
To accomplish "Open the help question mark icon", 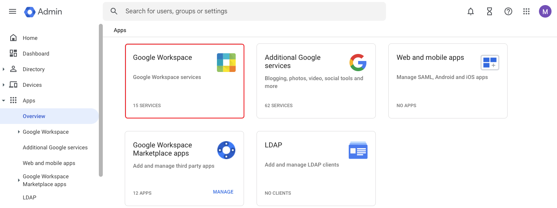I will click(x=508, y=11).
